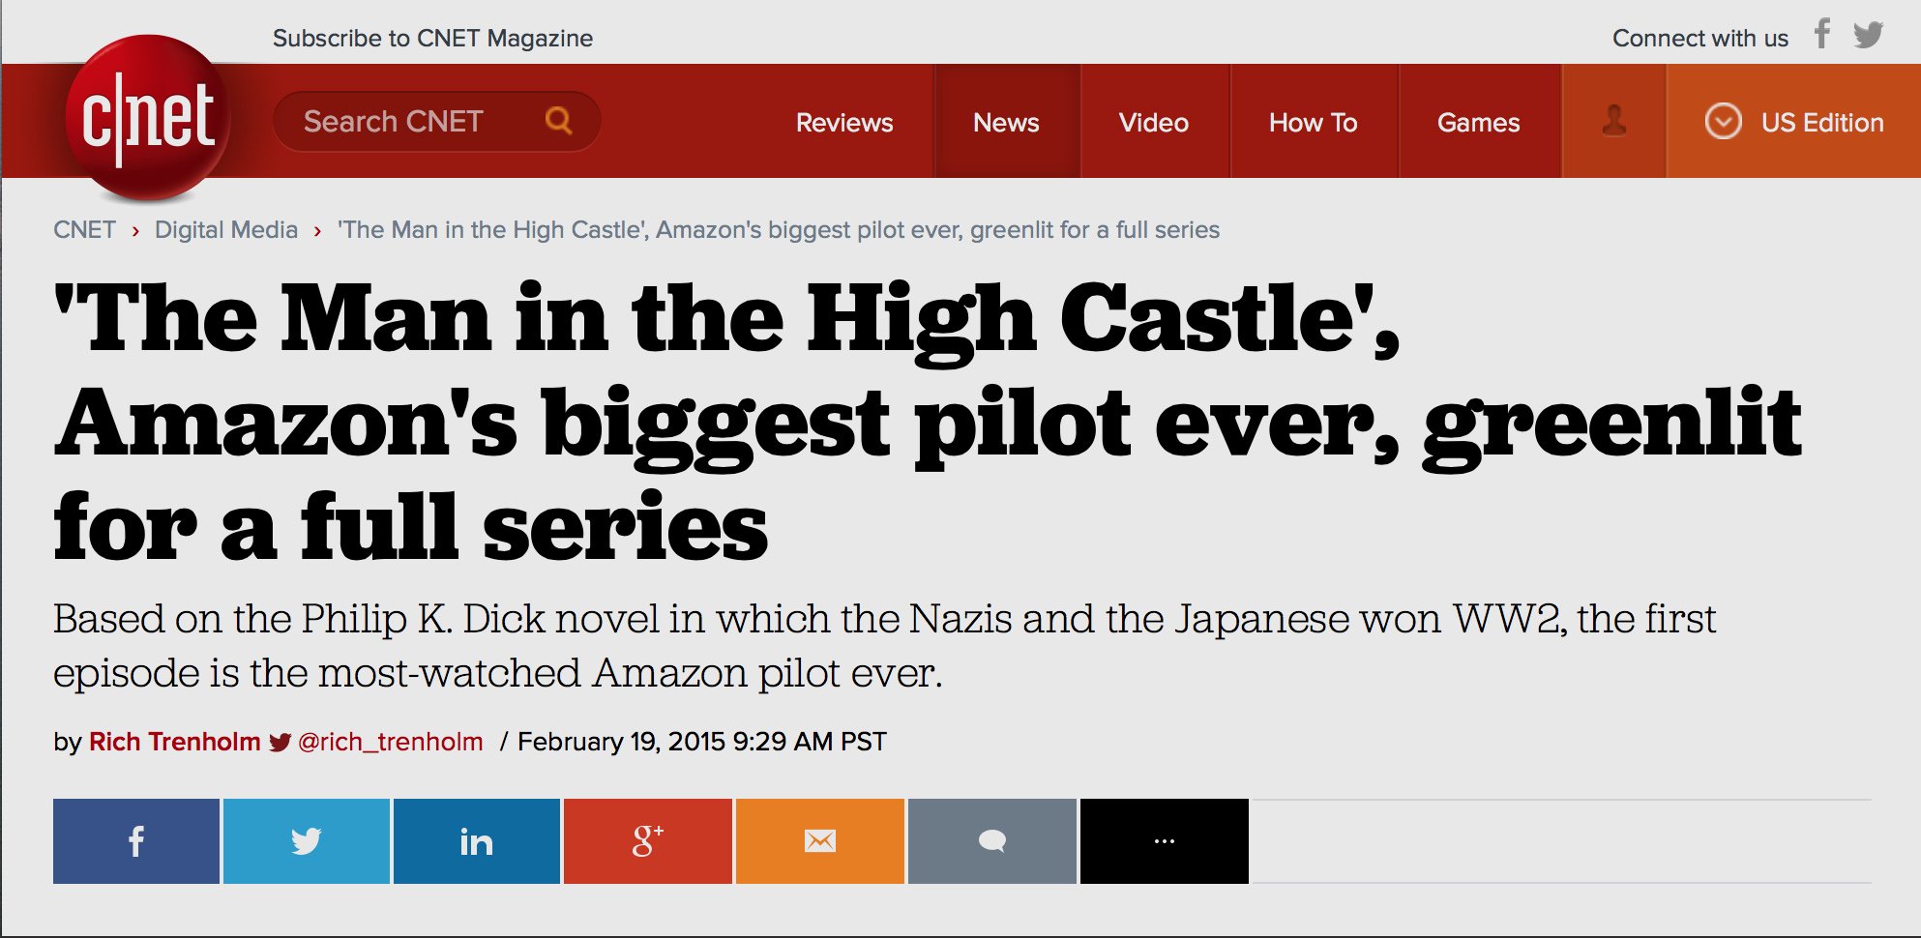Open the Reviews menu
Viewport: 1921px width, 938px height.
pos(844,122)
